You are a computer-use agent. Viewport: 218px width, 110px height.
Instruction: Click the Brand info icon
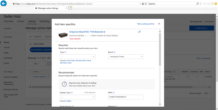point(114,52)
